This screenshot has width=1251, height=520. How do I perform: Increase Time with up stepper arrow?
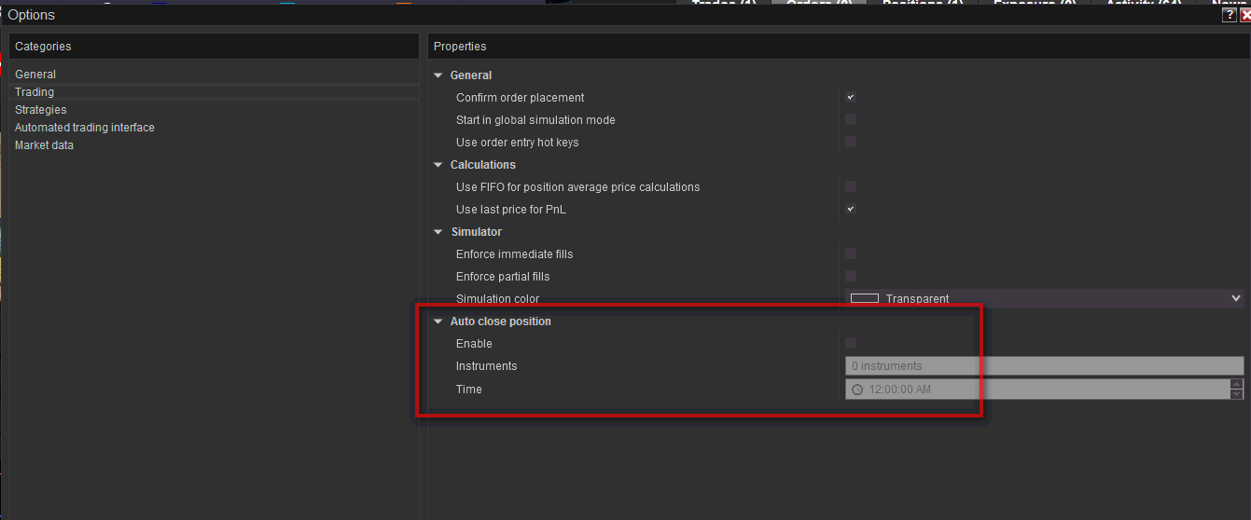(x=1237, y=384)
